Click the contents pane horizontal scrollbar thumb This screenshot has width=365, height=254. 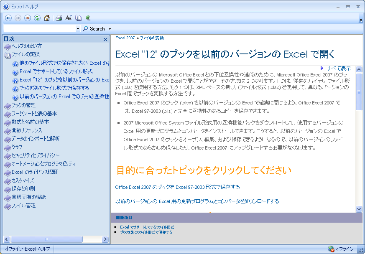click(46, 239)
